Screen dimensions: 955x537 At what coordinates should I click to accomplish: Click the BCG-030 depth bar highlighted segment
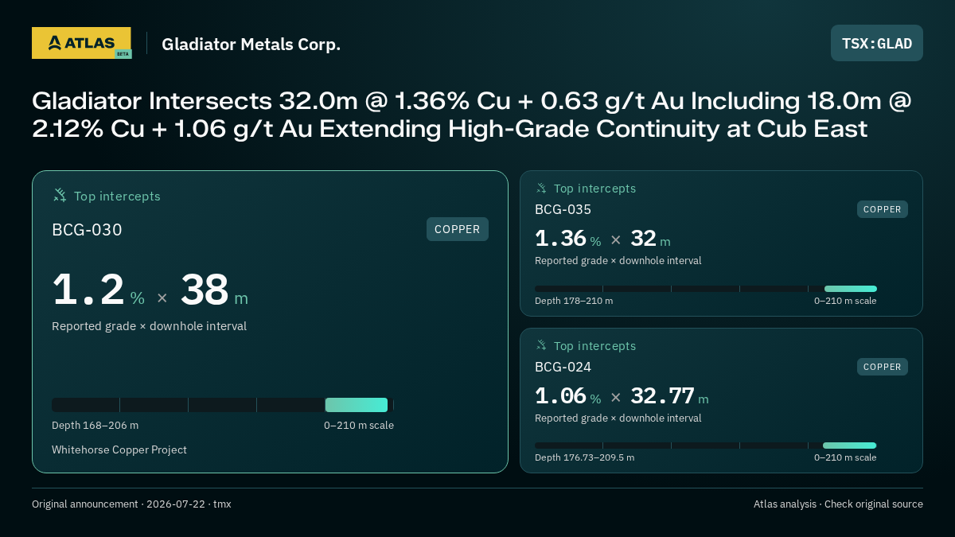coord(357,405)
